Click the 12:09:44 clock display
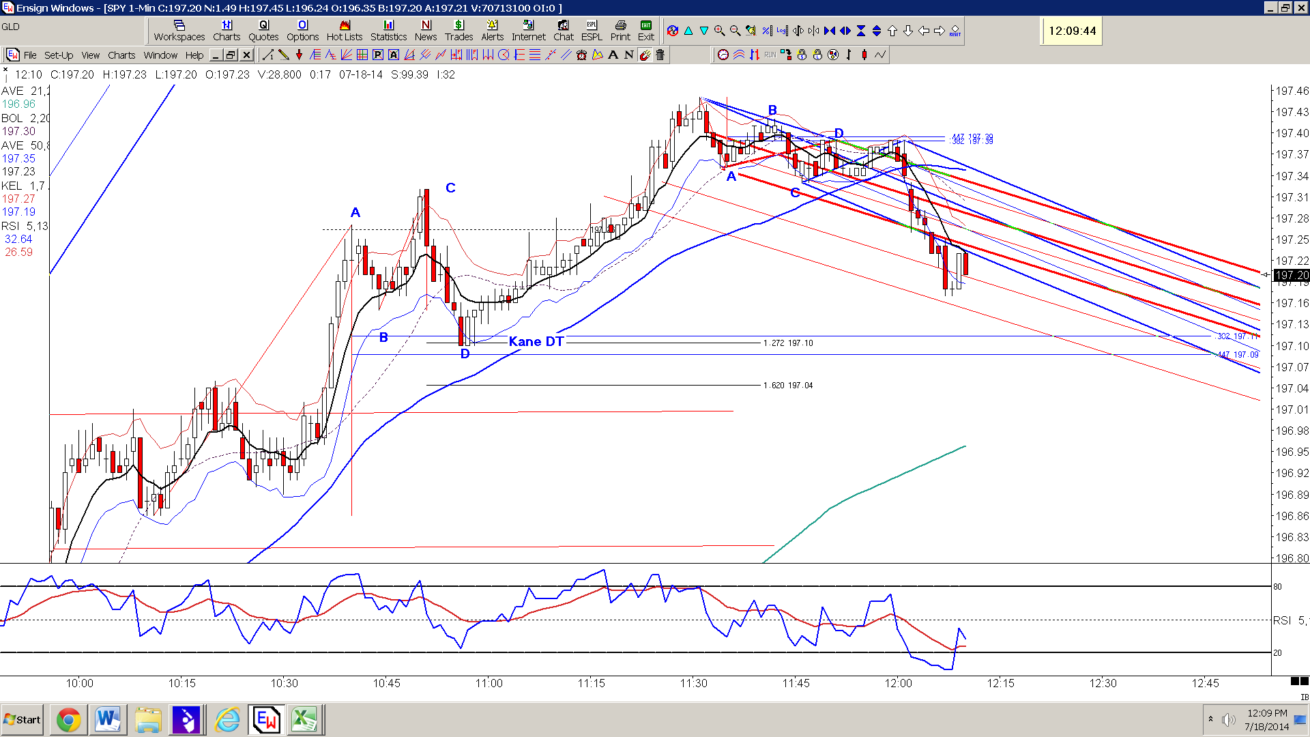Screen dimensions: 1310x737 (1072, 31)
